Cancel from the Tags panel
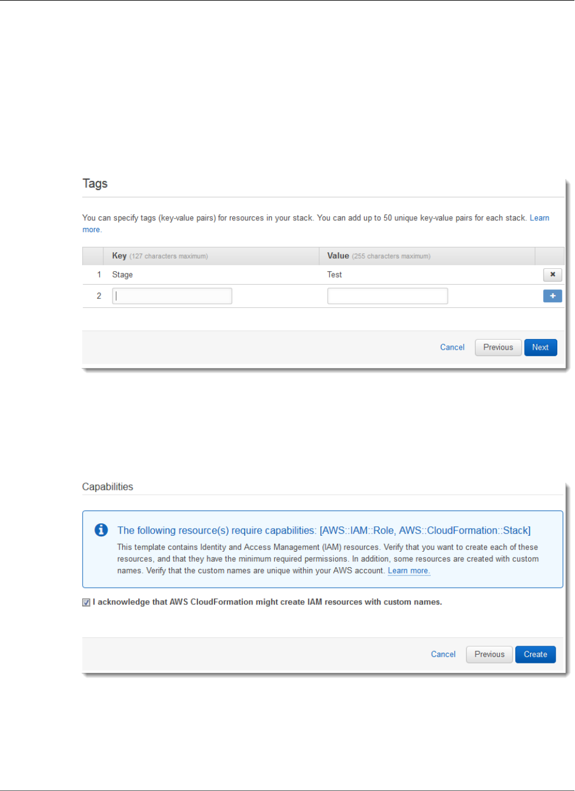 pyautogui.click(x=452, y=347)
